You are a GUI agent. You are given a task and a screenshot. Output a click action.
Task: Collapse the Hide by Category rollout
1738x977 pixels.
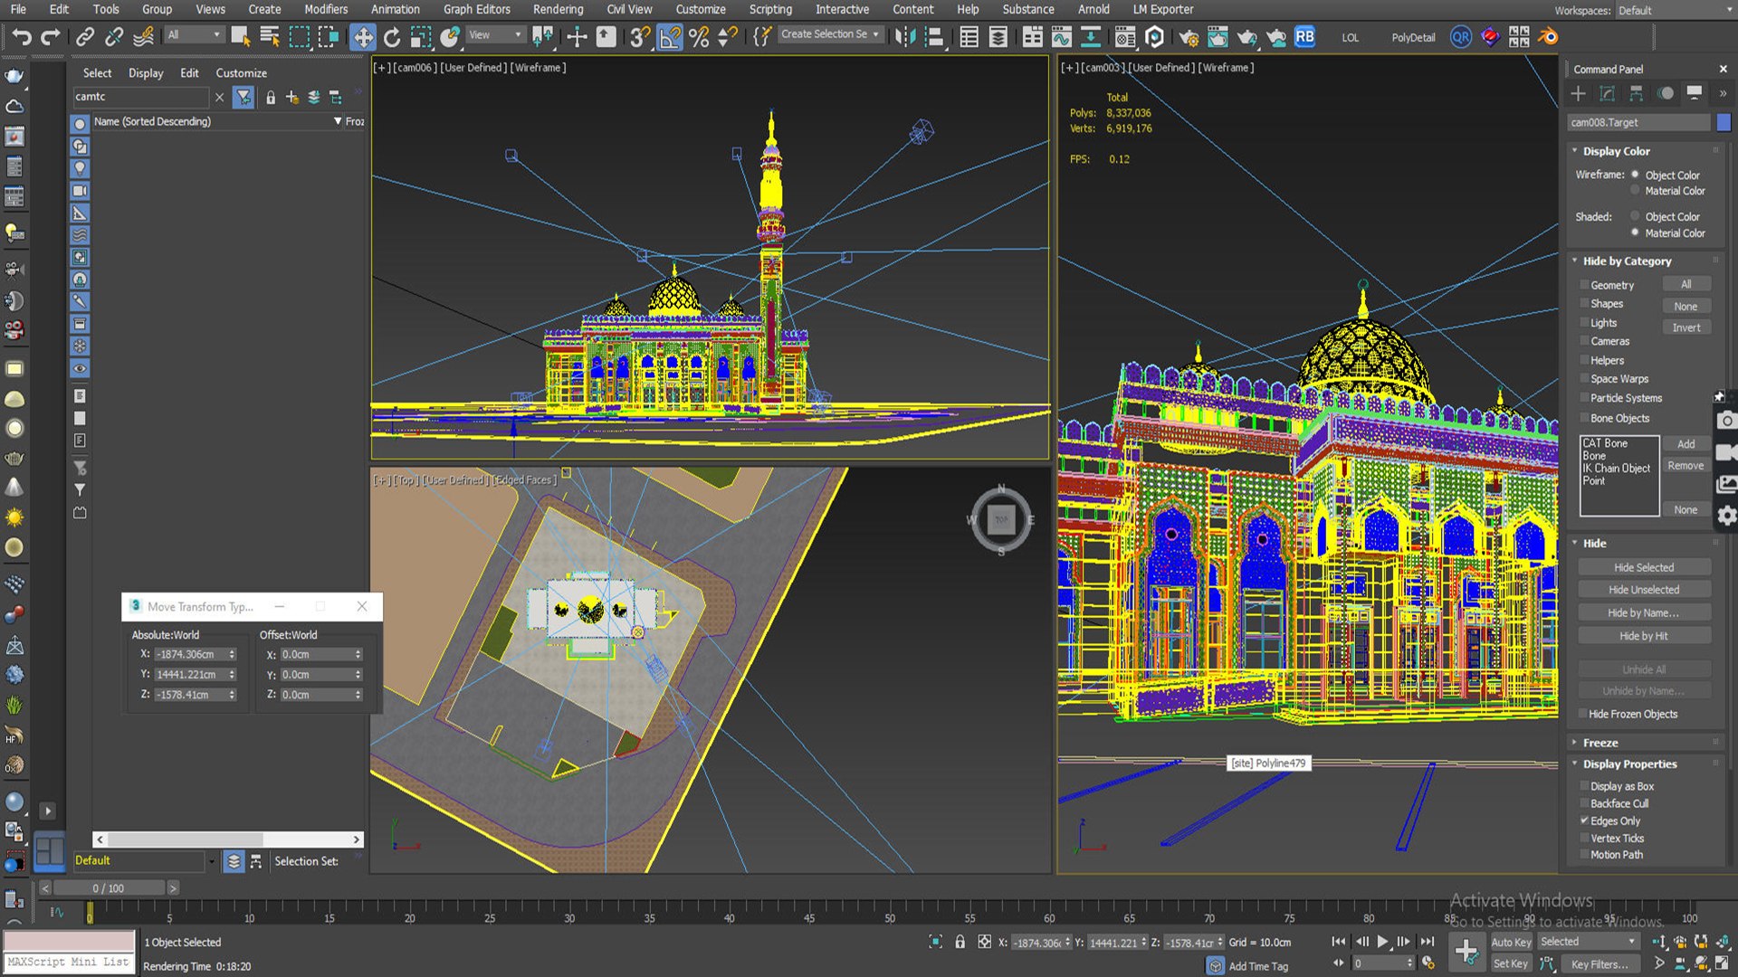tap(1626, 261)
